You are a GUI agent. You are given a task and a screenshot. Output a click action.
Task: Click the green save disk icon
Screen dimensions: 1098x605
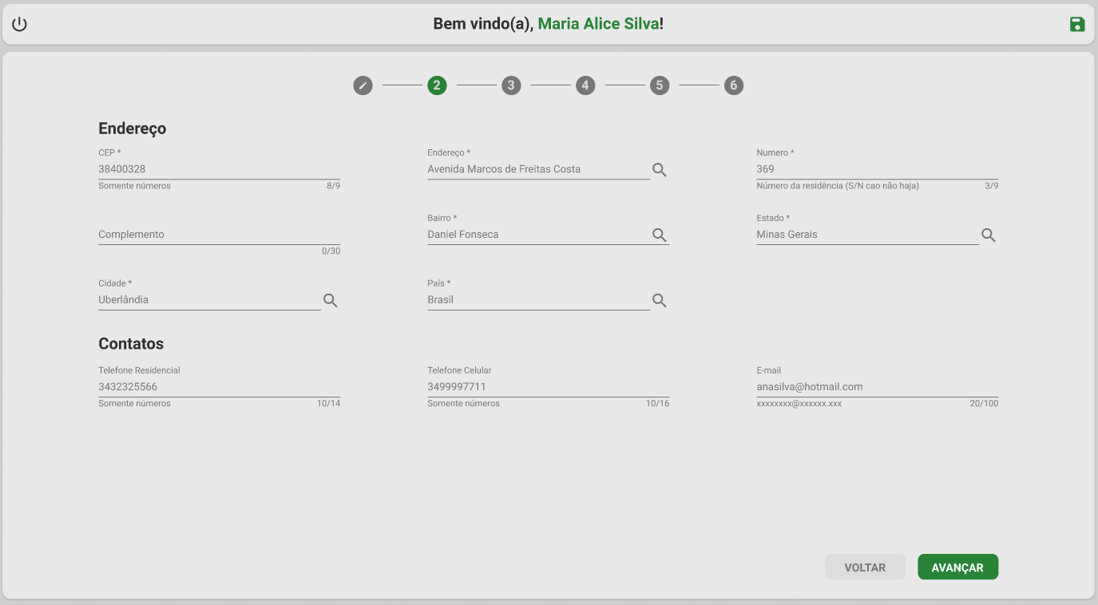pos(1077,24)
